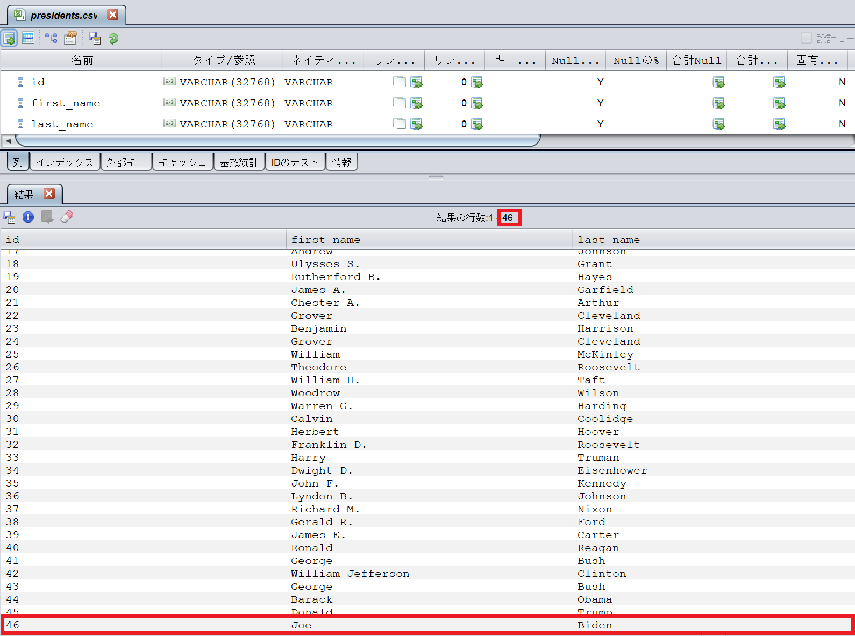
Task: Switch to the 列 tab
Action: pyautogui.click(x=18, y=162)
